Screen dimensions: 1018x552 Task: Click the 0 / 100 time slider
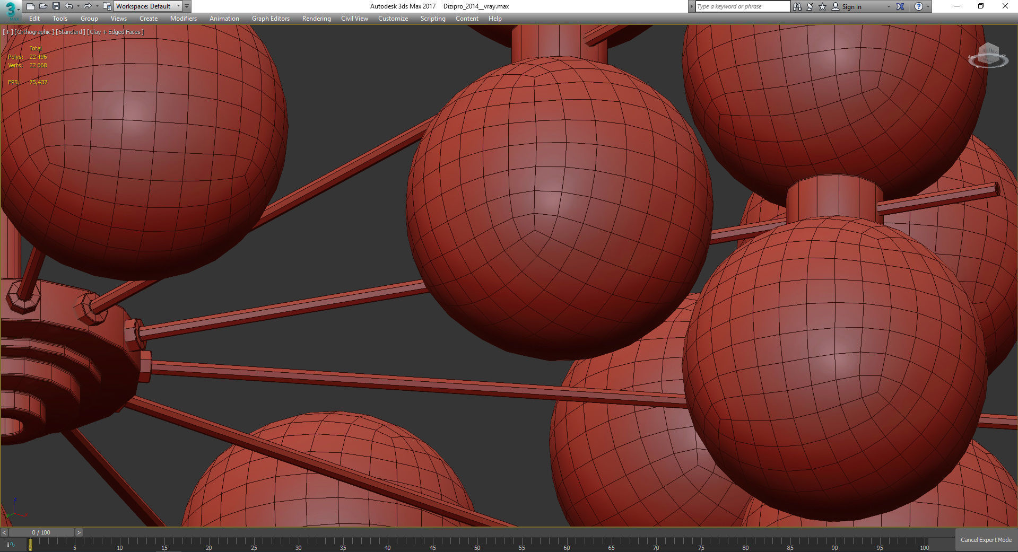click(41, 532)
